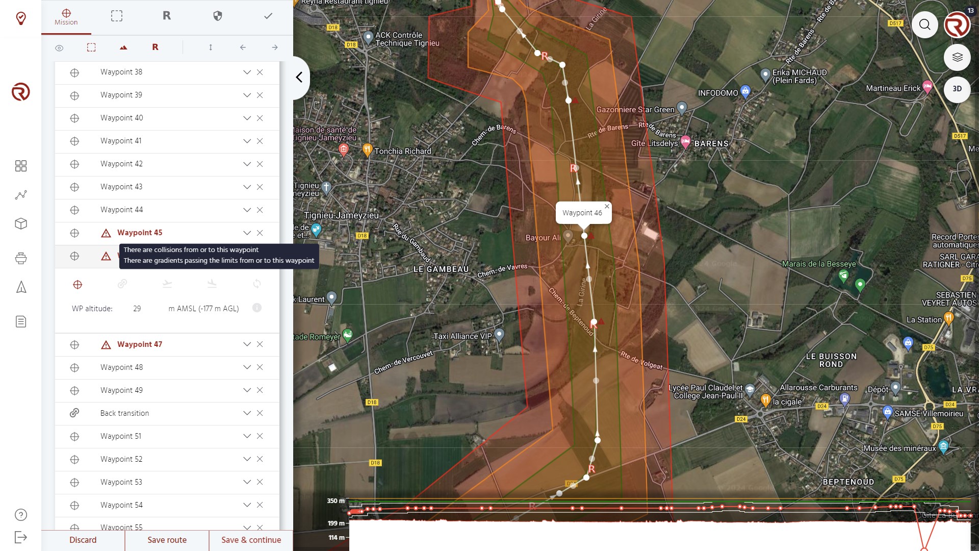Open the drone icon in sidebar
Image resolution: width=979 pixels, height=551 pixels.
21,258
